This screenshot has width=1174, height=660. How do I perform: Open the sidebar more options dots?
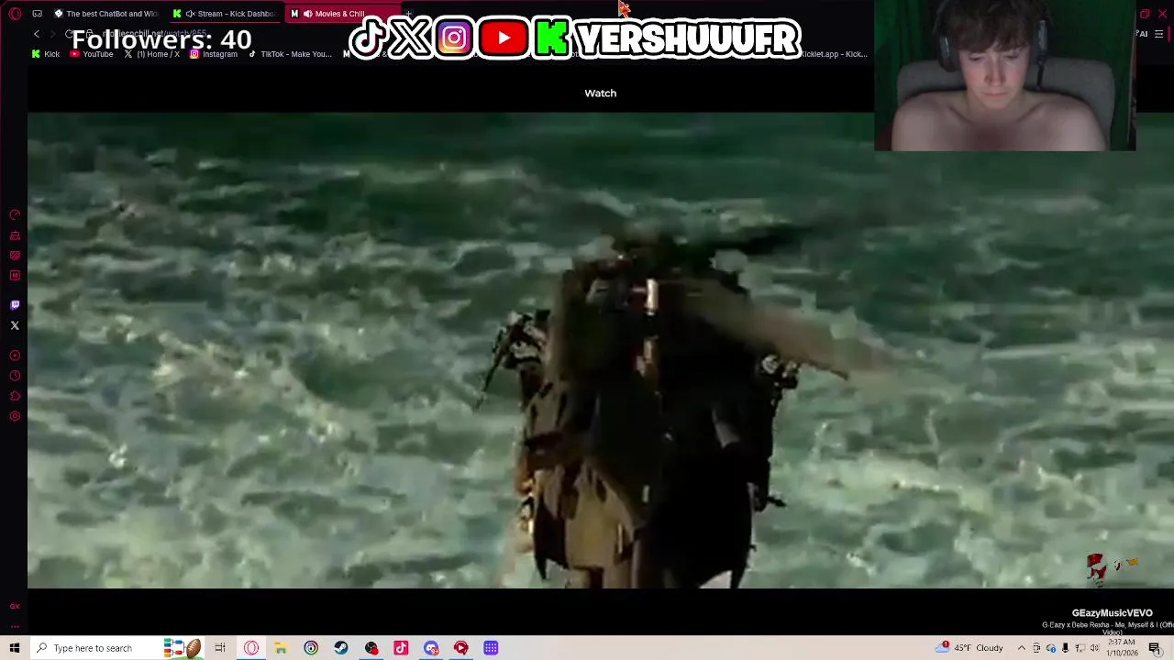coord(15,627)
